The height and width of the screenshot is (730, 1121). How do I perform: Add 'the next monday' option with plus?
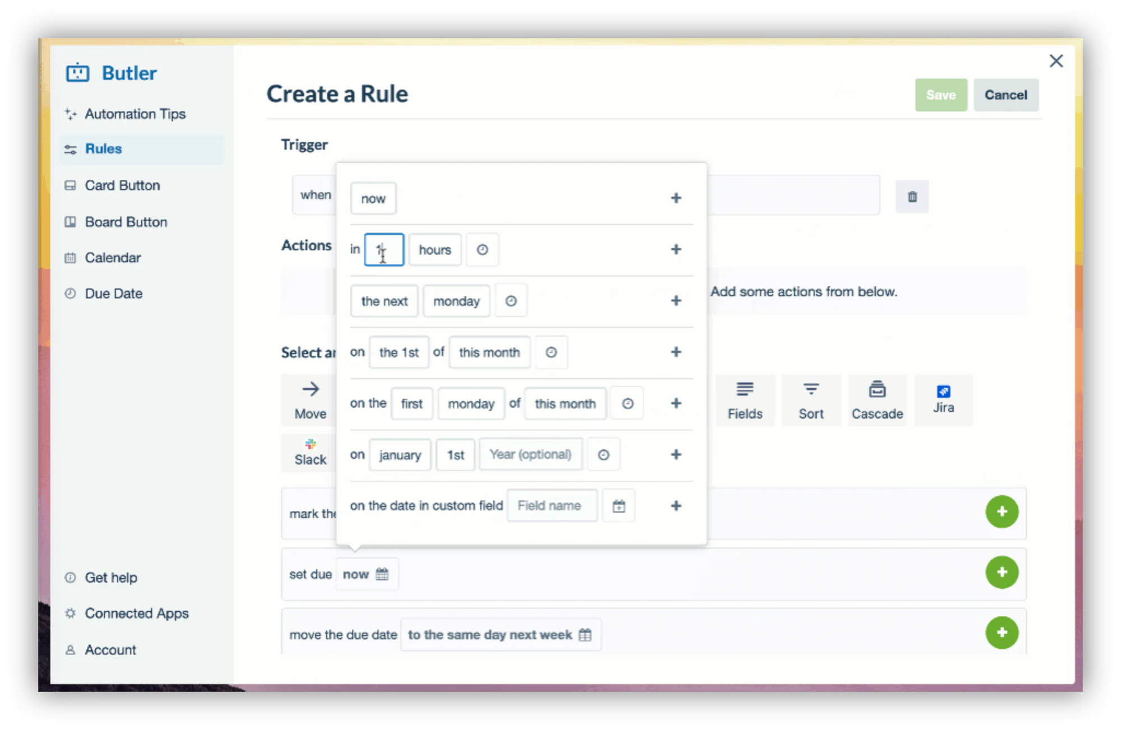pyautogui.click(x=676, y=301)
